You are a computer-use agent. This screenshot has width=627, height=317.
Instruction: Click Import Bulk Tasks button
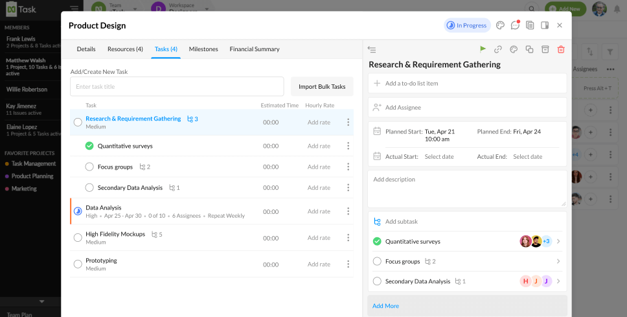pyautogui.click(x=322, y=86)
